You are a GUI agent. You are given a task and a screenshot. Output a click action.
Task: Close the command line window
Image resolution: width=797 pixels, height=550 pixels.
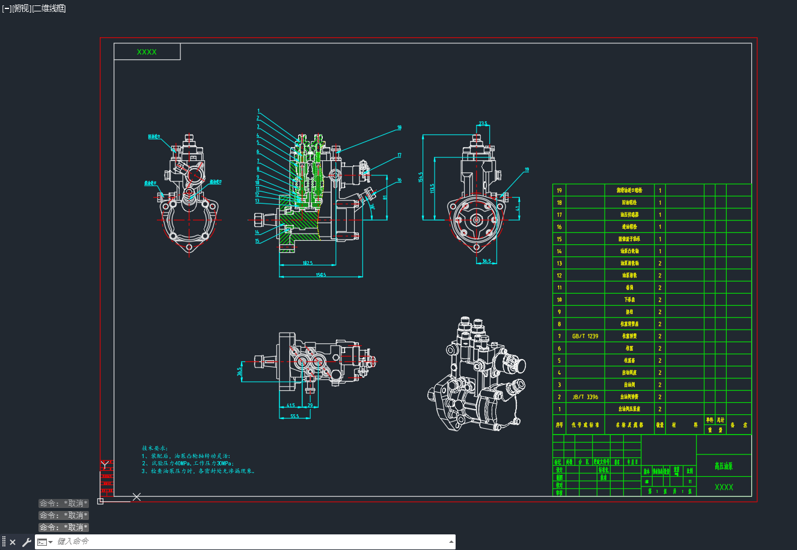(x=13, y=542)
